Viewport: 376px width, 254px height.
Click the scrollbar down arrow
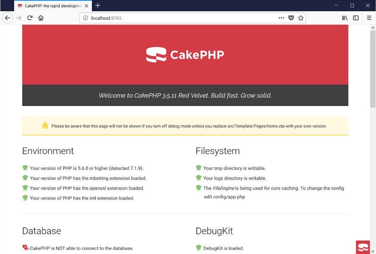[x=373, y=251]
